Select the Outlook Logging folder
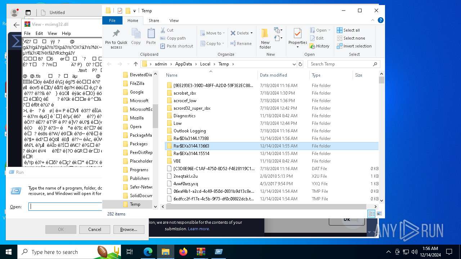The width and height of the screenshot is (461, 259). 272,131
